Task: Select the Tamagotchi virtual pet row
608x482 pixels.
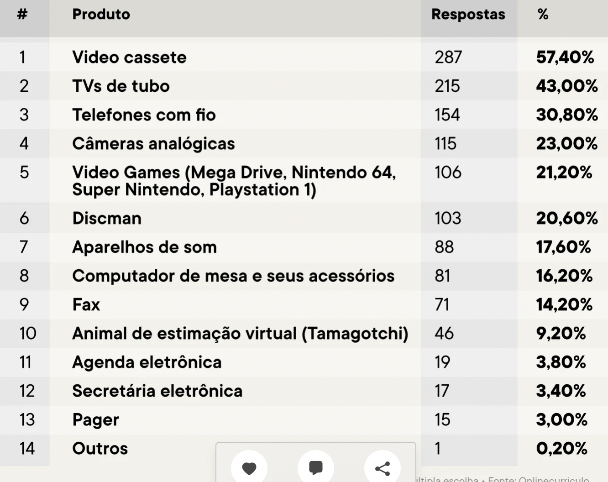Action: click(304, 333)
